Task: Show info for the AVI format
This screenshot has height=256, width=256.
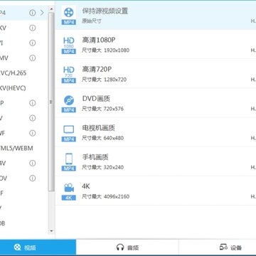Action: [32, 43]
